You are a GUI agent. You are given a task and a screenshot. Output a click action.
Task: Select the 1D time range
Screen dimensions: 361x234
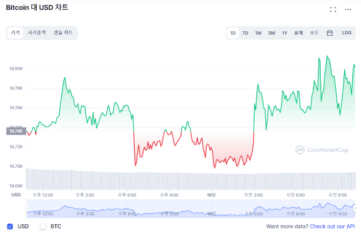(233, 33)
